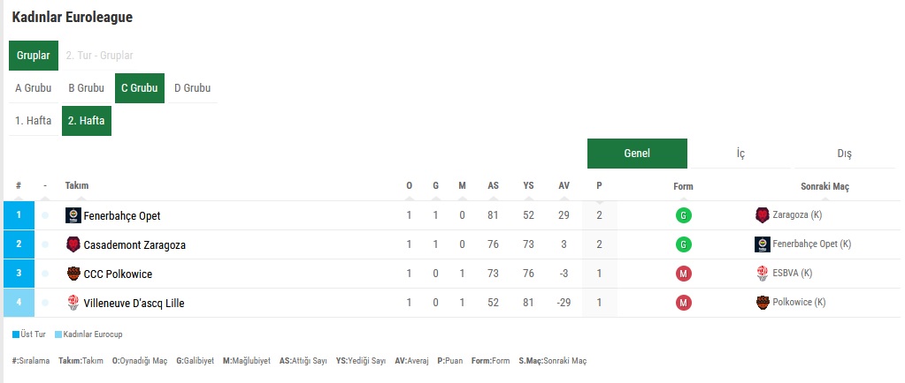The height and width of the screenshot is (383, 905).
Task: Click the CCC Polkowice team logo
Action: point(73,274)
